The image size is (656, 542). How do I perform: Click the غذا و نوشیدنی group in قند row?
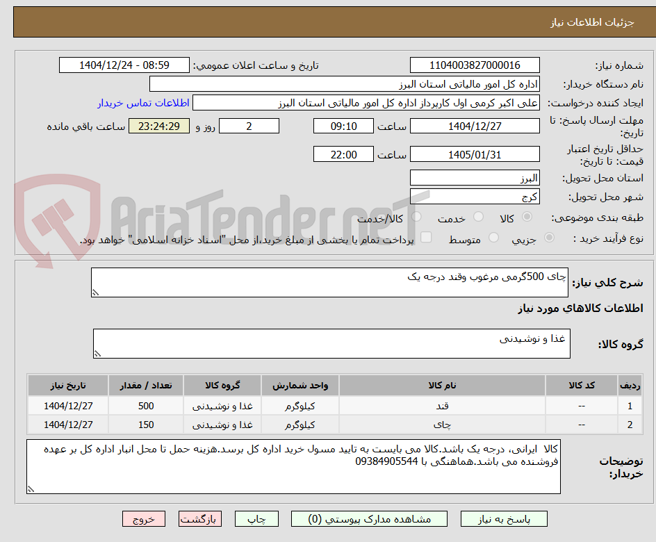(x=222, y=406)
